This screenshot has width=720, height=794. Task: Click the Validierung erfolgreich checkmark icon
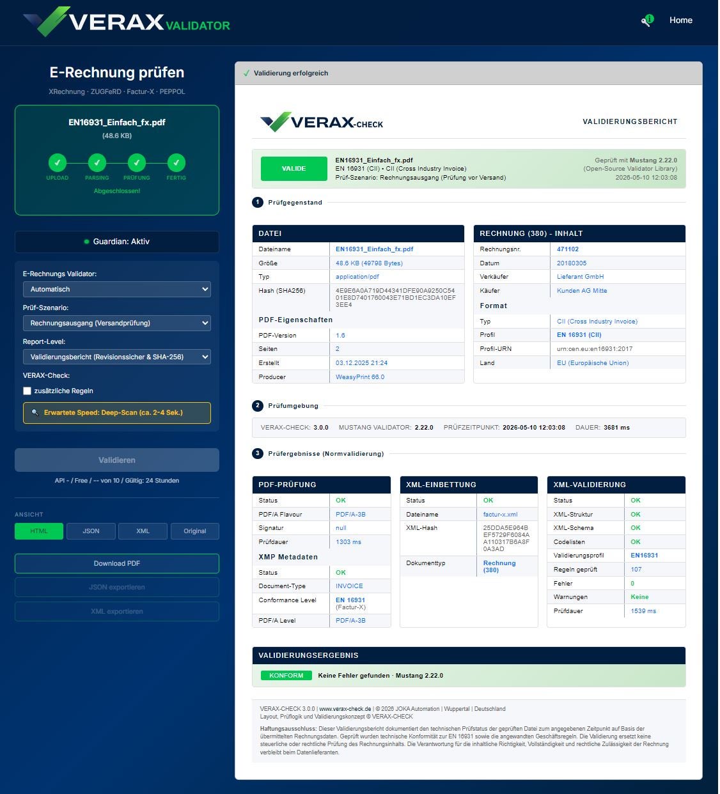point(246,74)
